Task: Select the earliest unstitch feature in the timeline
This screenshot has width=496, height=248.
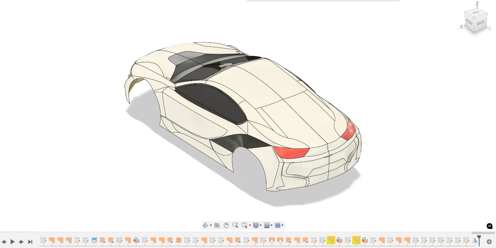Action: pos(136,240)
